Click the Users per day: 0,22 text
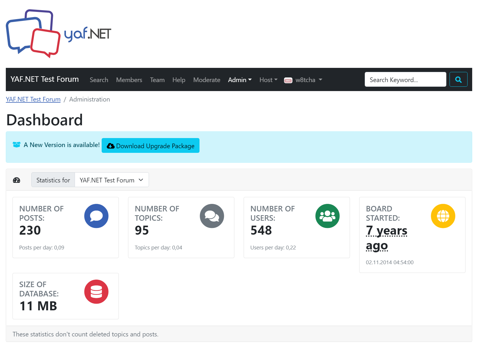The image size is (478, 346). (x=273, y=247)
